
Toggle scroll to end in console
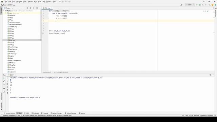coord(7,87)
